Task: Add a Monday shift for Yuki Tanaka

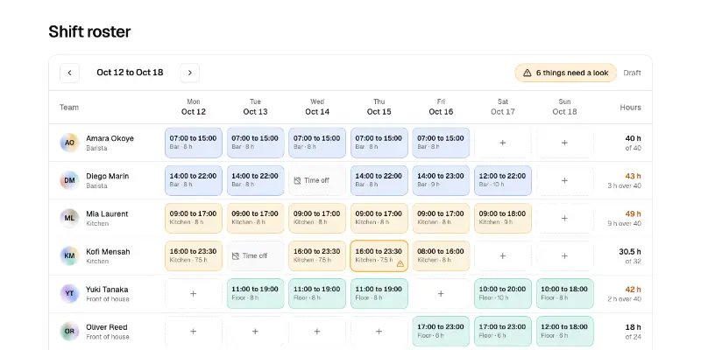Action: 193,294
